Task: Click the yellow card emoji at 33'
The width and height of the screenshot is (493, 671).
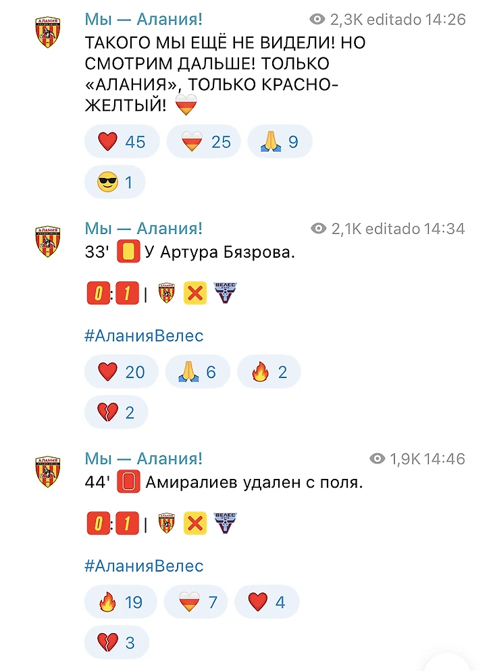Action: click(x=128, y=253)
